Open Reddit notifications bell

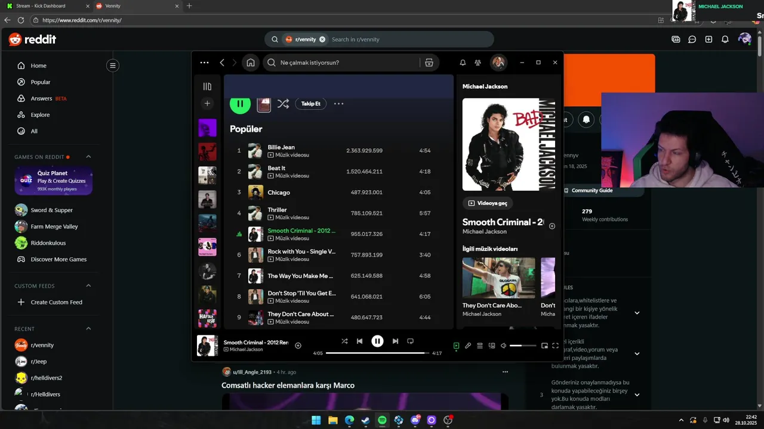pyautogui.click(x=725, y=39)
